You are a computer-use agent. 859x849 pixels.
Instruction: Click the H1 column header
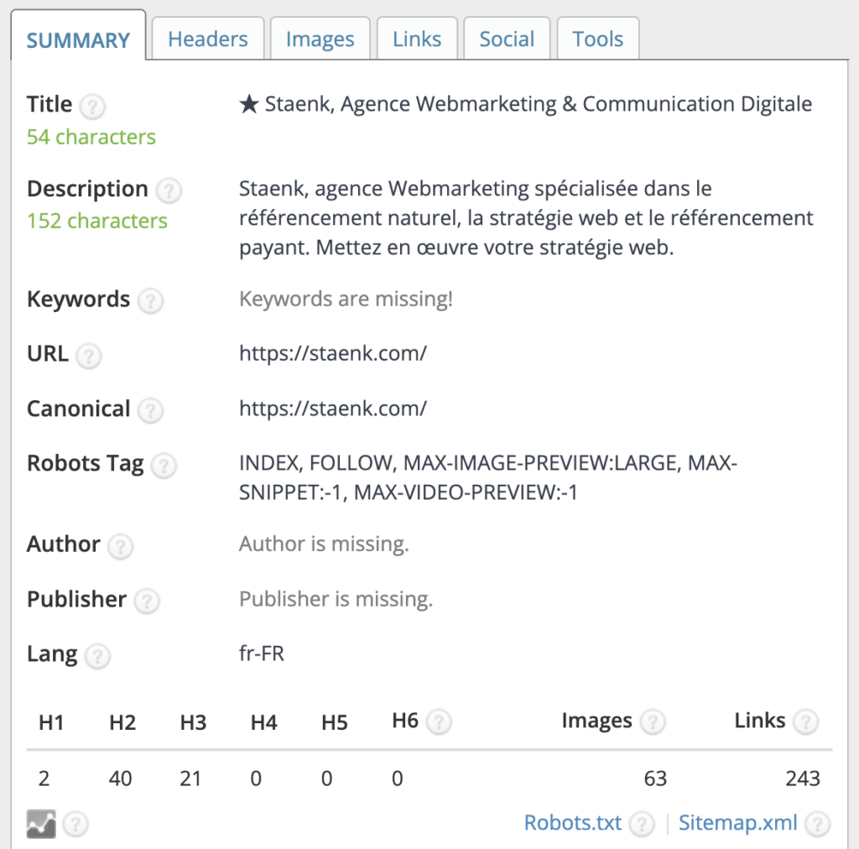point(51,722)
